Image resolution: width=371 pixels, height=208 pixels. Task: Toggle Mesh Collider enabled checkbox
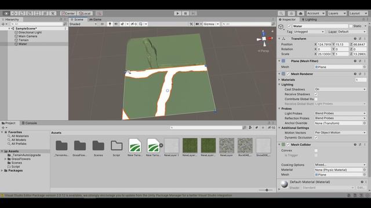tap(288, 144)
